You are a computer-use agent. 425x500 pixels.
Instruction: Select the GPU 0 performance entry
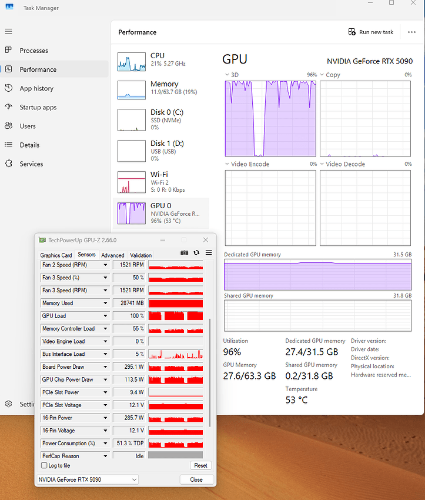point(160,214)
